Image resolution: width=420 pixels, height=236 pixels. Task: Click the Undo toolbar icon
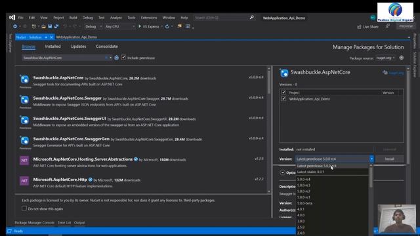pyautogui.click(x=65, y=26)
